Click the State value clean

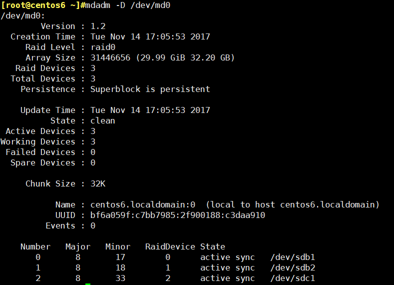coord(103,120)
